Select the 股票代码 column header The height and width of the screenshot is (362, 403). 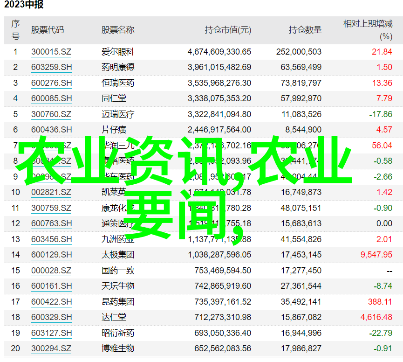pyautogui.click(x=48, y=30)
